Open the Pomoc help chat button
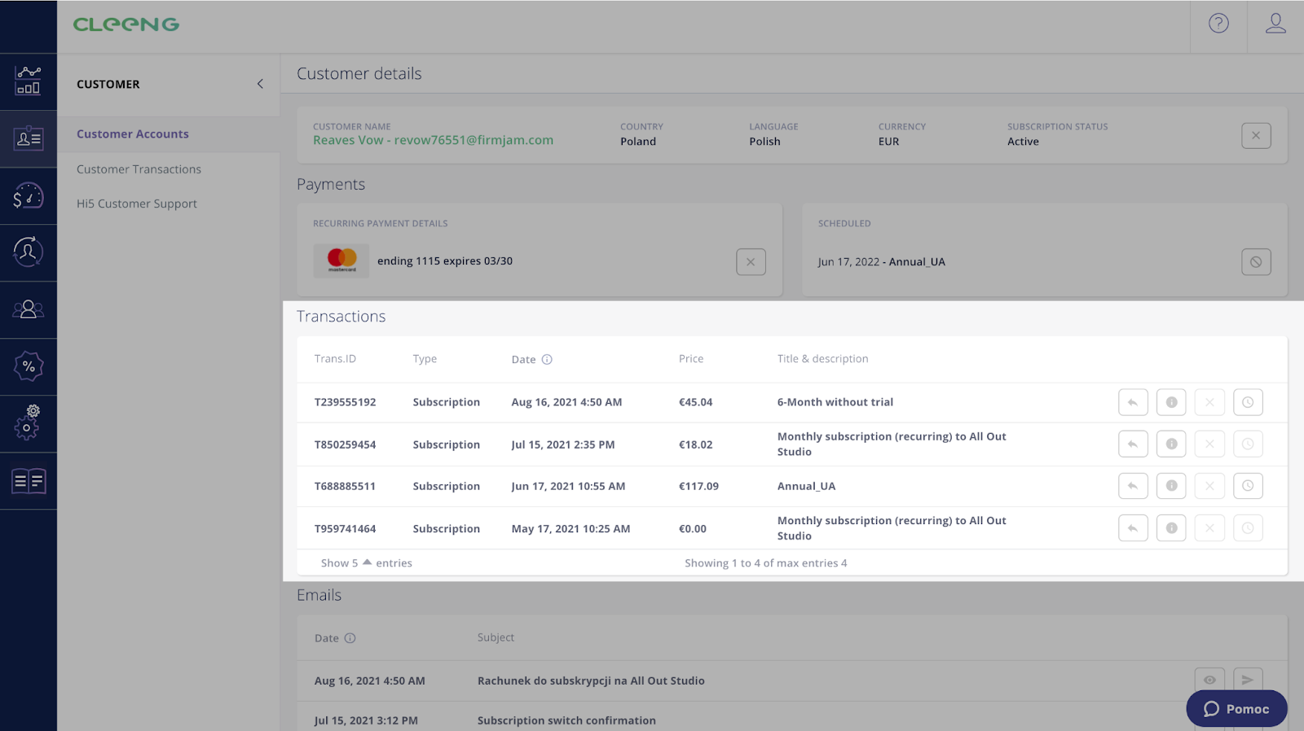 1236,709
